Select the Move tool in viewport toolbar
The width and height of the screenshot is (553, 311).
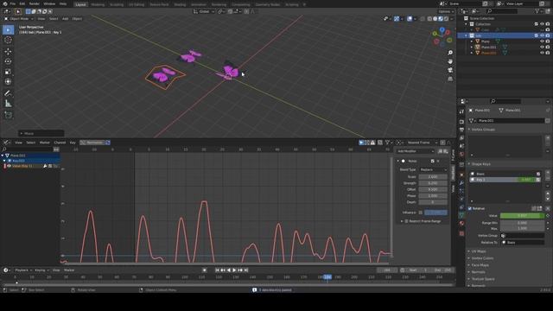point(8,52)
